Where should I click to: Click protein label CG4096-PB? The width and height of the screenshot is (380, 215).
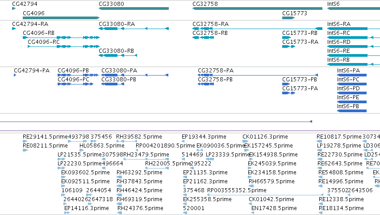(x=73, y=71)
